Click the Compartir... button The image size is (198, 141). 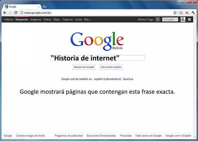(170, 19)
